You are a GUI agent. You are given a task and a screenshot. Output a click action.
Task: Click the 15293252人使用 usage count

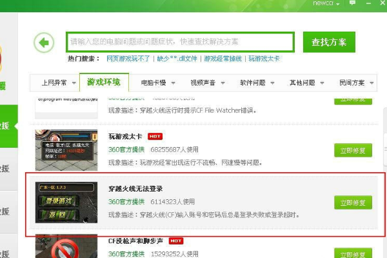tap(175, 254)
